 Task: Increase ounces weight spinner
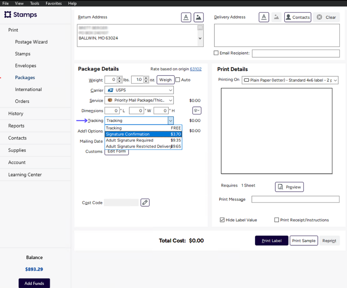pos(146,78)
